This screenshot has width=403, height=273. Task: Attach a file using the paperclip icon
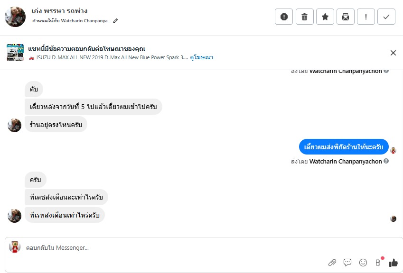click(332, 262)
